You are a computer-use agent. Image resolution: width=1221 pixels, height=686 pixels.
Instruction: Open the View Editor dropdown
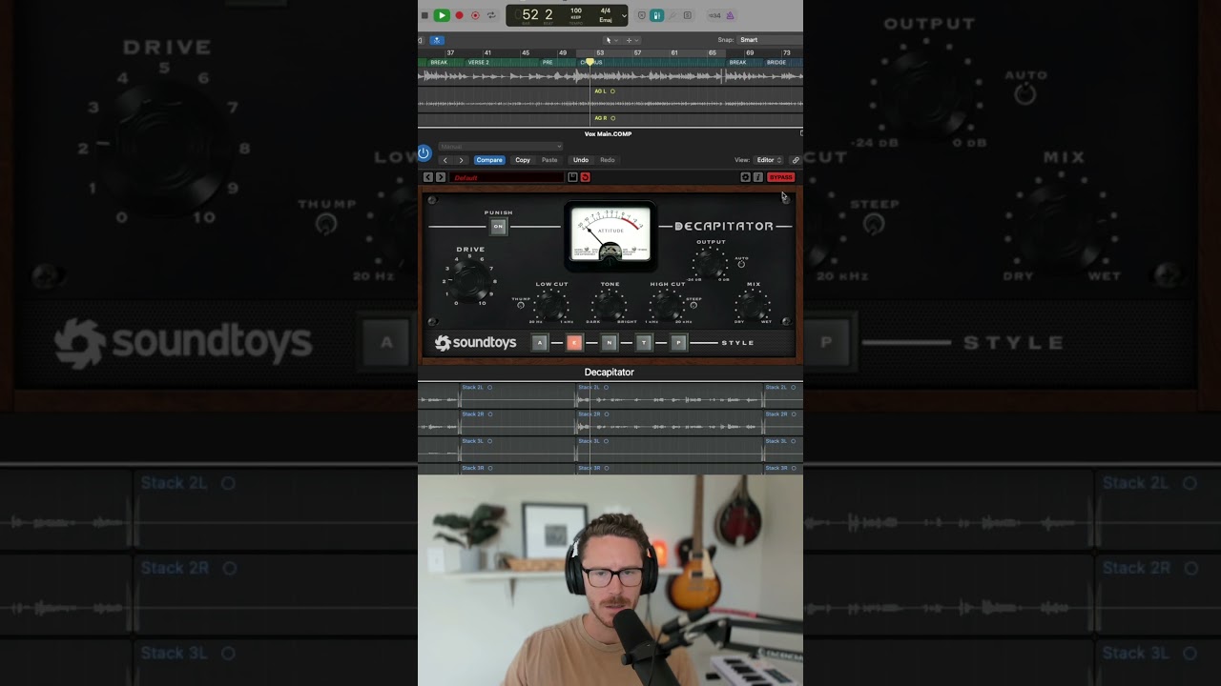769,160
